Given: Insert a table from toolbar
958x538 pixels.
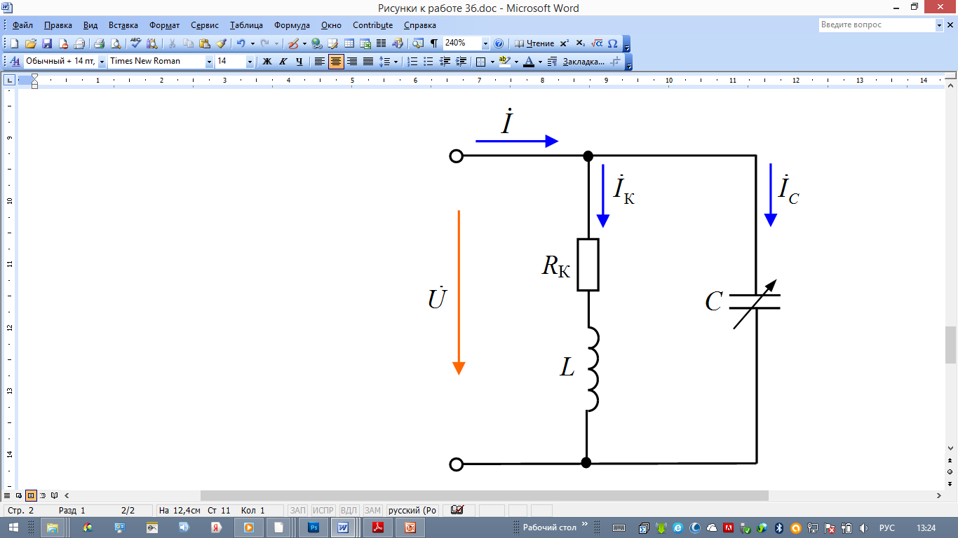Looking at the screenshot, I should coord(349,43).
